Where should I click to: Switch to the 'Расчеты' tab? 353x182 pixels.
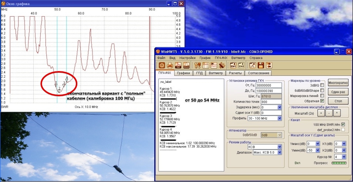point(235,73)
